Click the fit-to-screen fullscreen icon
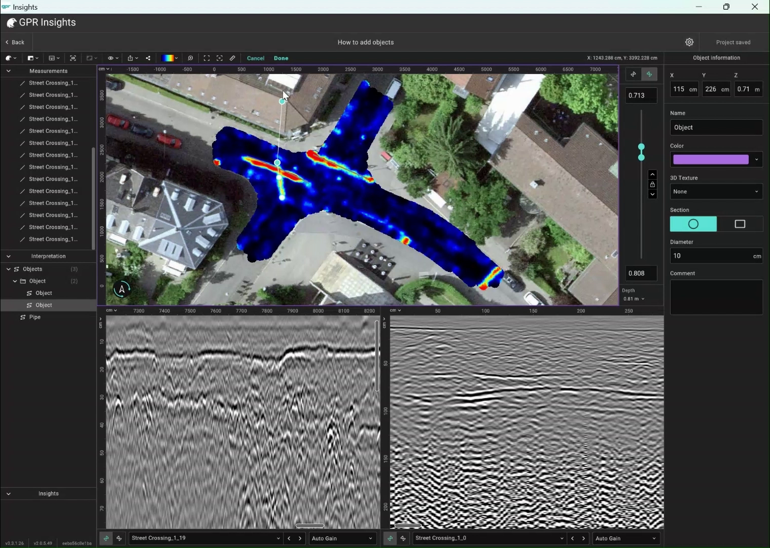Viewport: 770px width, 548px height. [x=206, y=58]
